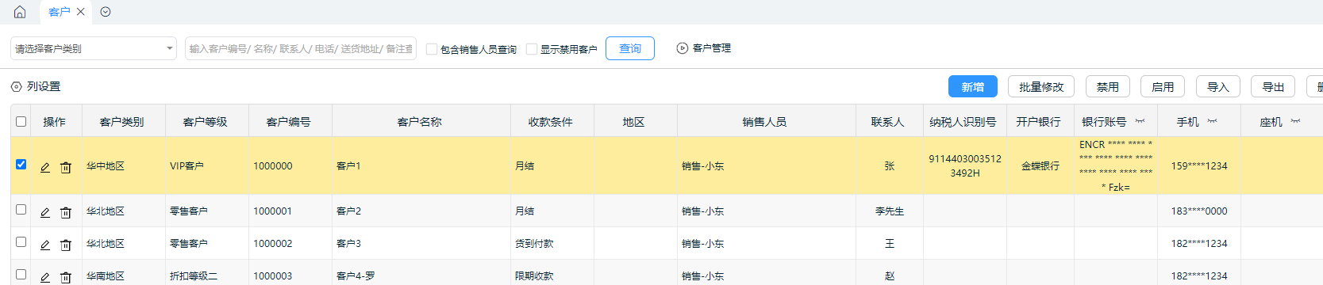
Task: Edit customer 客户4-罗 with pencil icon
Action: coord(45,277)
